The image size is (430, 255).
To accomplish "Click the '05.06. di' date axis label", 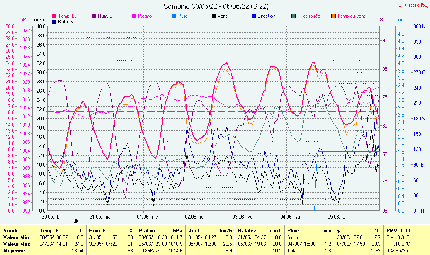I will pos(337,217).
